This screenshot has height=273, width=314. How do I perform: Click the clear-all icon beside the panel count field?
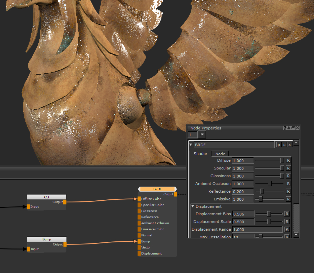[x=202, y=134]
